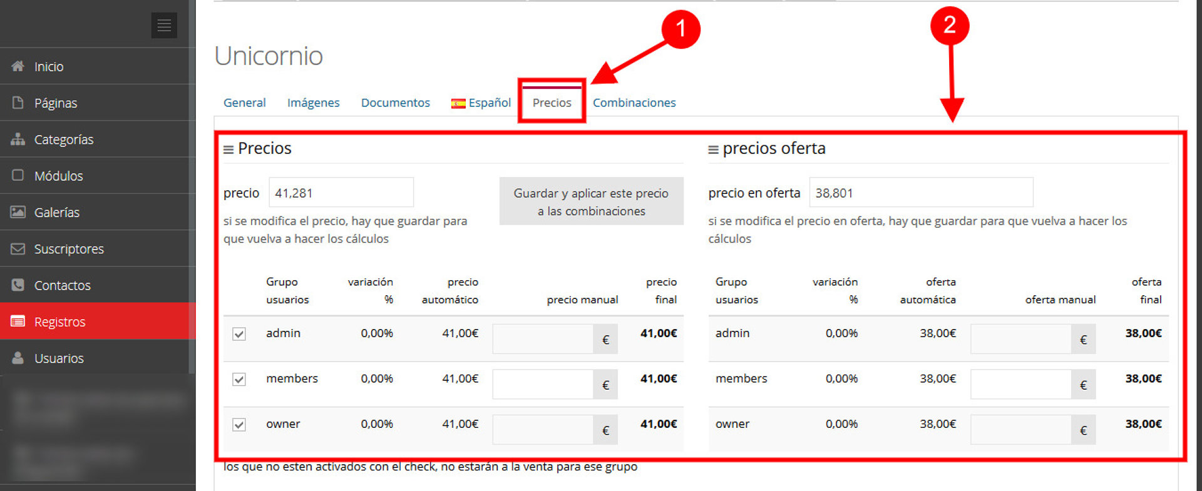1202x491 pixels.
Task: Click the Usuarios person icon
Action: pyautogui.click(x=18, y=358)
